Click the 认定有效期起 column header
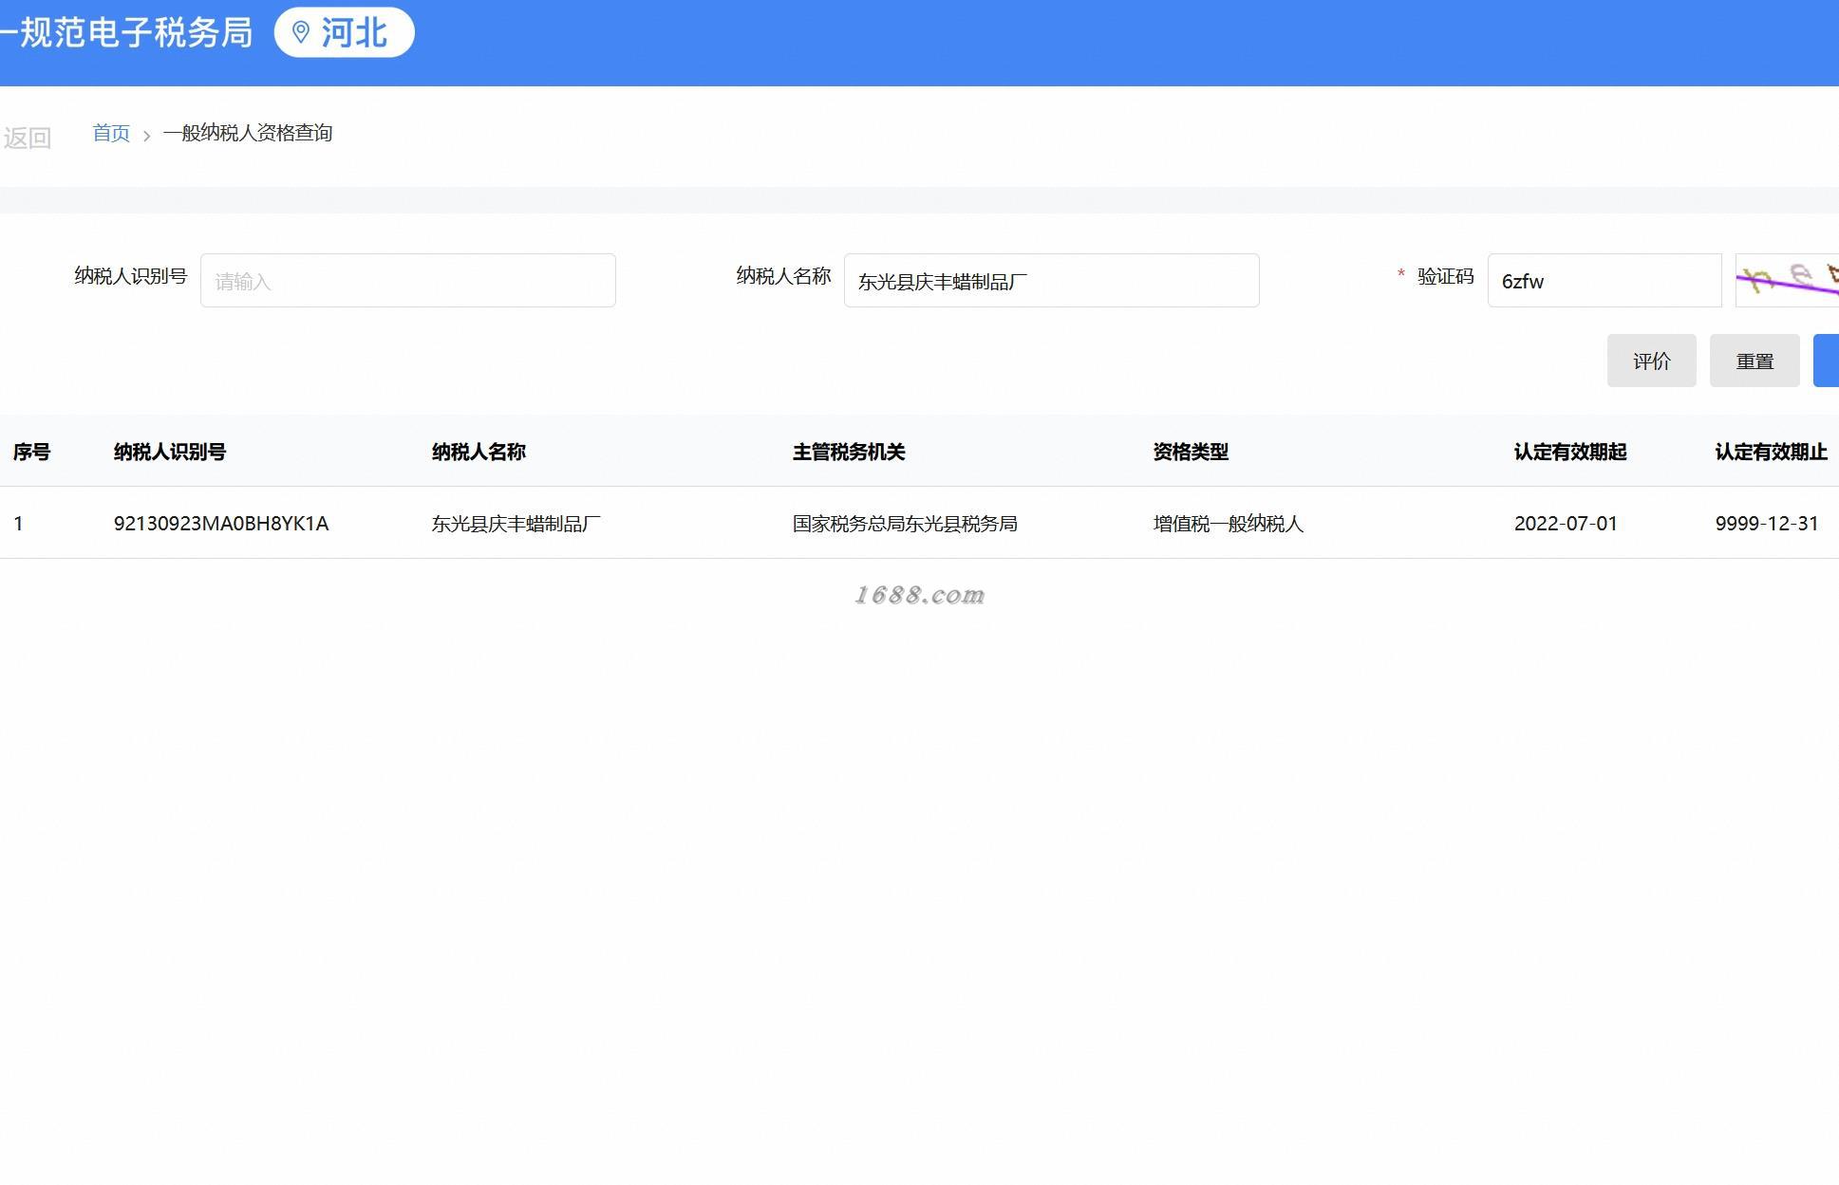Viewport: 1839px width, 1185px height. (x=1569, y=452)
